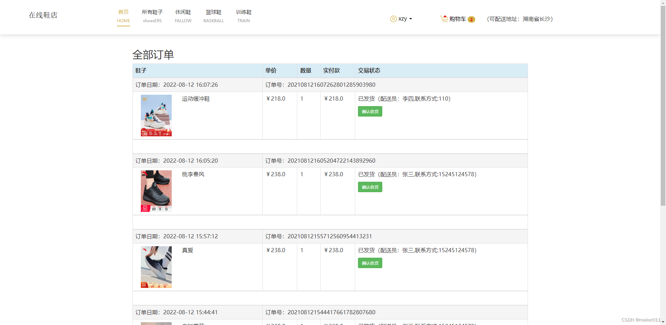
Task: Select order date 2022-08-12 16:05:20
Action: pos(190,161)
